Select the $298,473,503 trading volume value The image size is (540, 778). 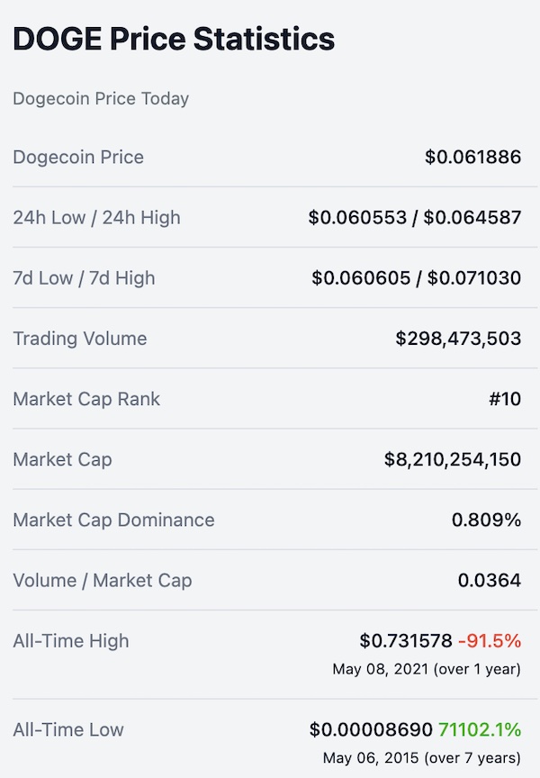(x=458, y=339)
